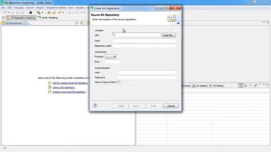Click the Next > button
Screen dimensions: 271x152
[136, 106]
